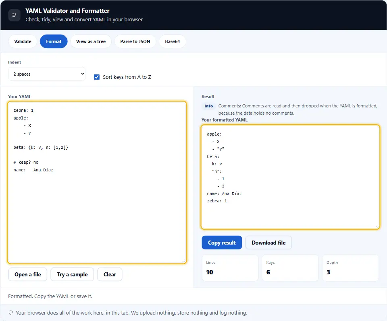Clear the YAML input
387x321 pixels.
click(x=110, y=274)
